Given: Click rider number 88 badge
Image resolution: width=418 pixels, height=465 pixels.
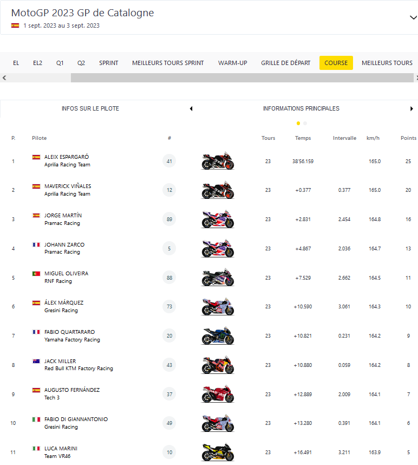Looking at the screenshot, I should click(169, 277).
